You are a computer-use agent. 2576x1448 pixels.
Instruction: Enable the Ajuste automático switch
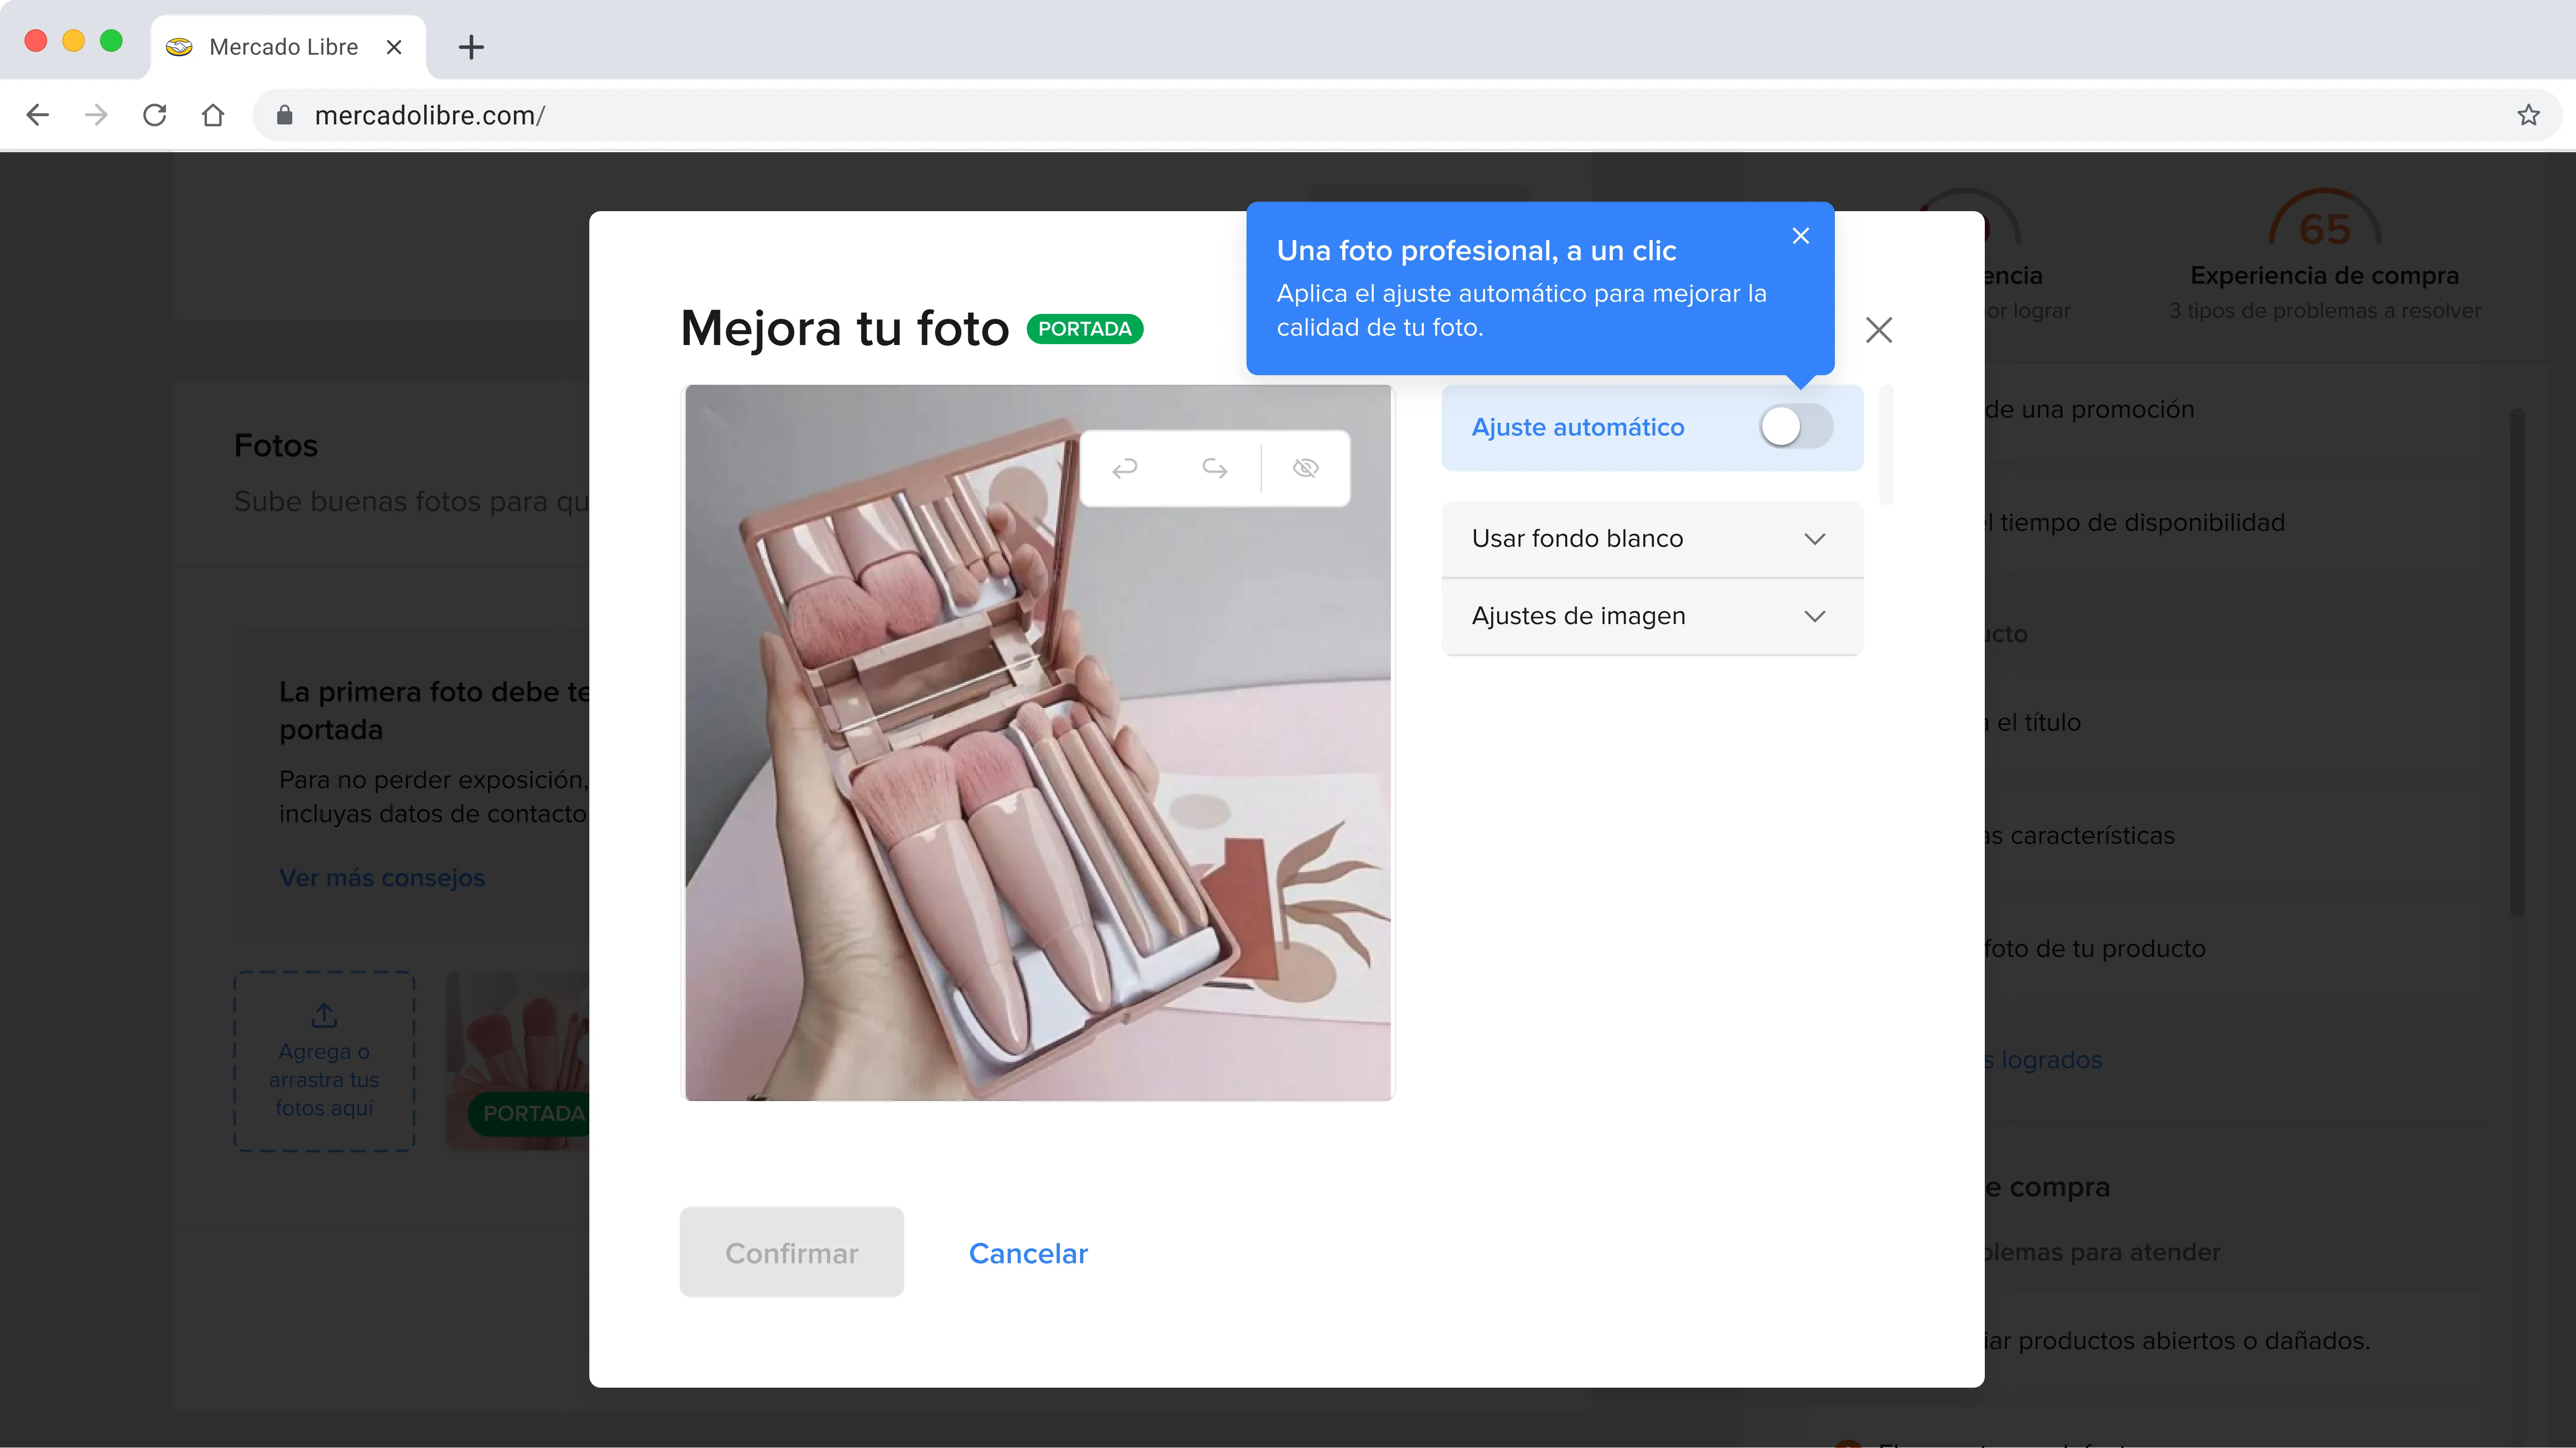coord(1796,427)
